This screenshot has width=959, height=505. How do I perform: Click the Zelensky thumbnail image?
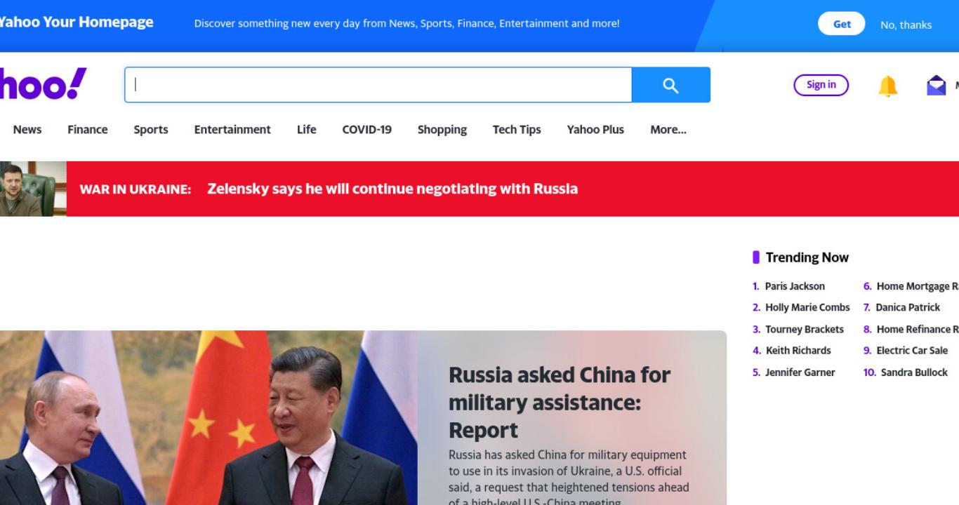tap(33, 189)
